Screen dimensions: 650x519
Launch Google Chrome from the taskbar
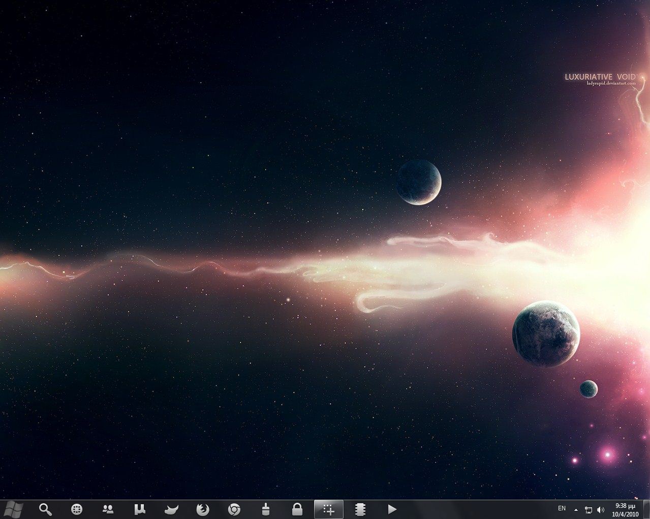[x=234, y=509]
